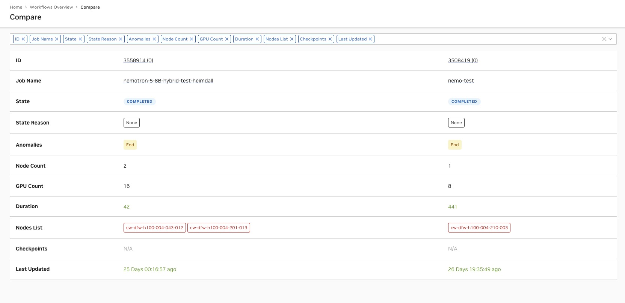Remove the Job Name filter tag

(x=57, y=39)
